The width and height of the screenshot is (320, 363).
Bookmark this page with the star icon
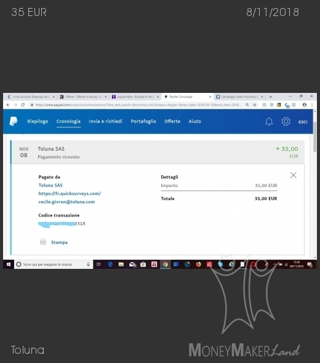[255, 105]
